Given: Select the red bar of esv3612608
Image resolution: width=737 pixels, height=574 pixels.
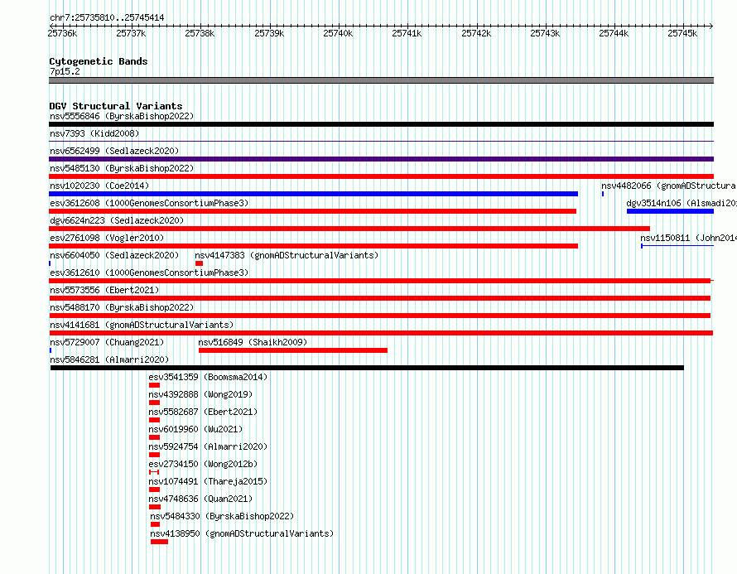Looking at the screenshot, I should 312,211.
